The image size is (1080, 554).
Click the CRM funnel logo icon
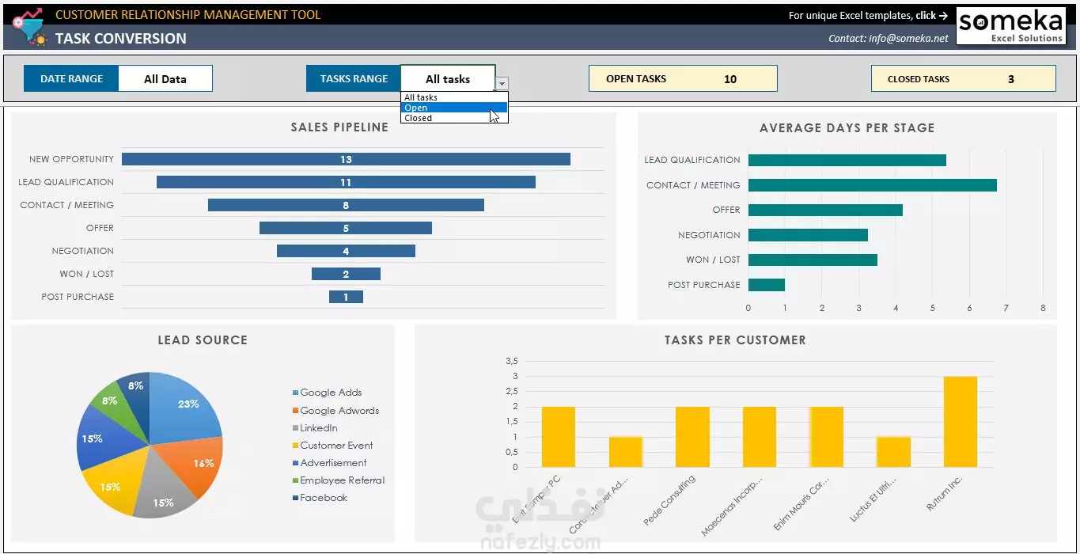click(29, 28)
